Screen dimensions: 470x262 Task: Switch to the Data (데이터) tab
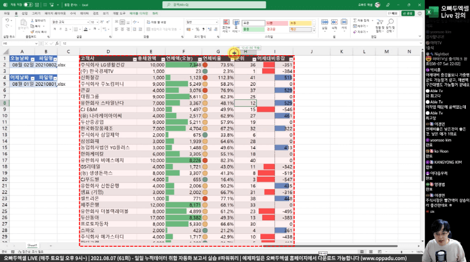tap(85, 14)
